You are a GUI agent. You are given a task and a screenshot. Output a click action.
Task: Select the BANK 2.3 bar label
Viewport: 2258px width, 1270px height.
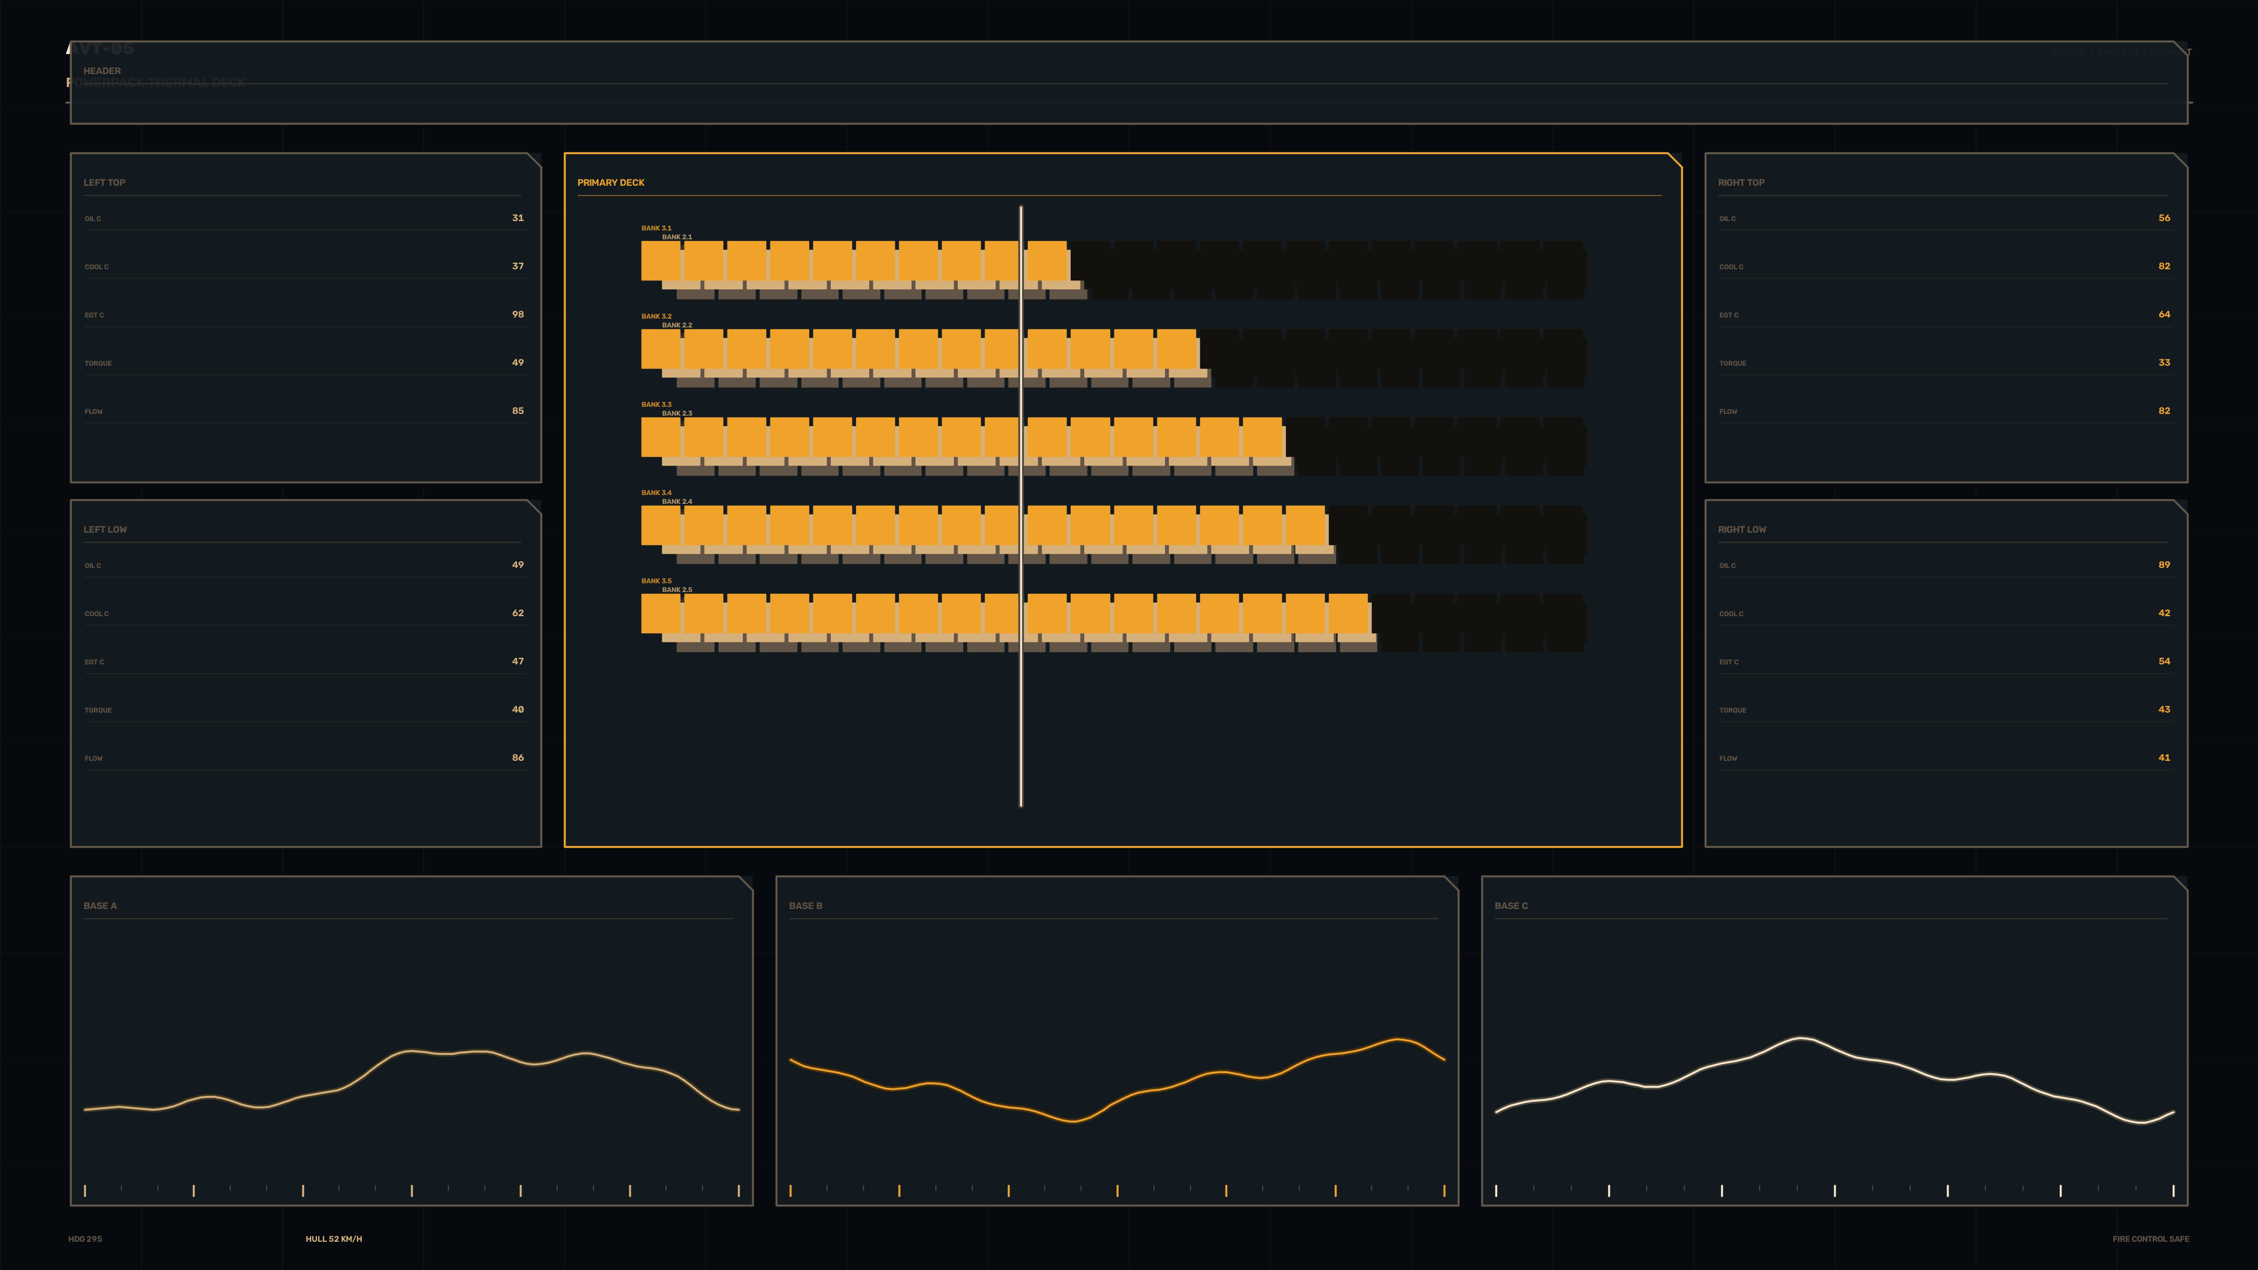pyautogui.click(x=677, y=413)
